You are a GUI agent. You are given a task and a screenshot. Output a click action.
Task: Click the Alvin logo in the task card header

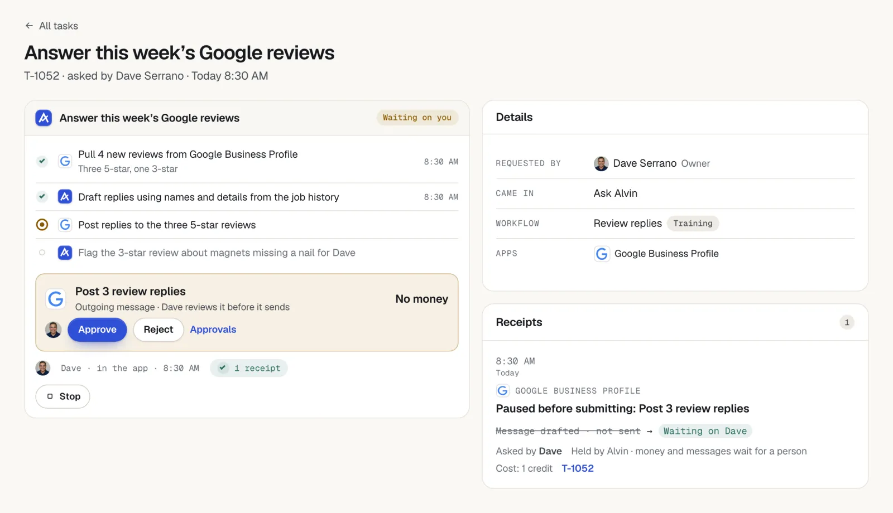[x=44, y=118]
